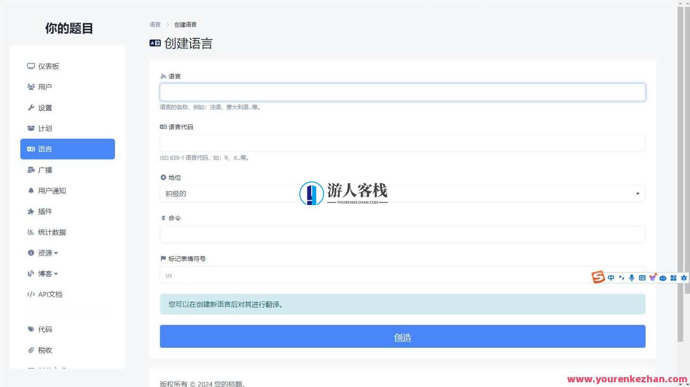Expand the 博客 sidebar section
Screen dimensions: 690x387
point(45,274)
